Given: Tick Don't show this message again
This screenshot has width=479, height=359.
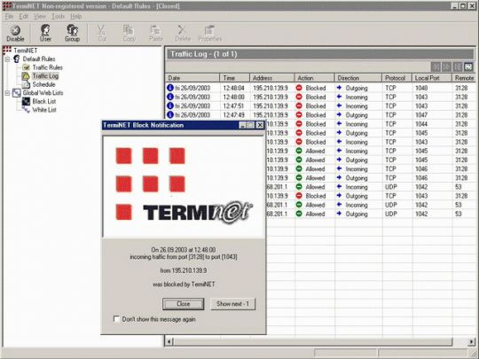Looking at the screenshot, I should coord(116,319).
